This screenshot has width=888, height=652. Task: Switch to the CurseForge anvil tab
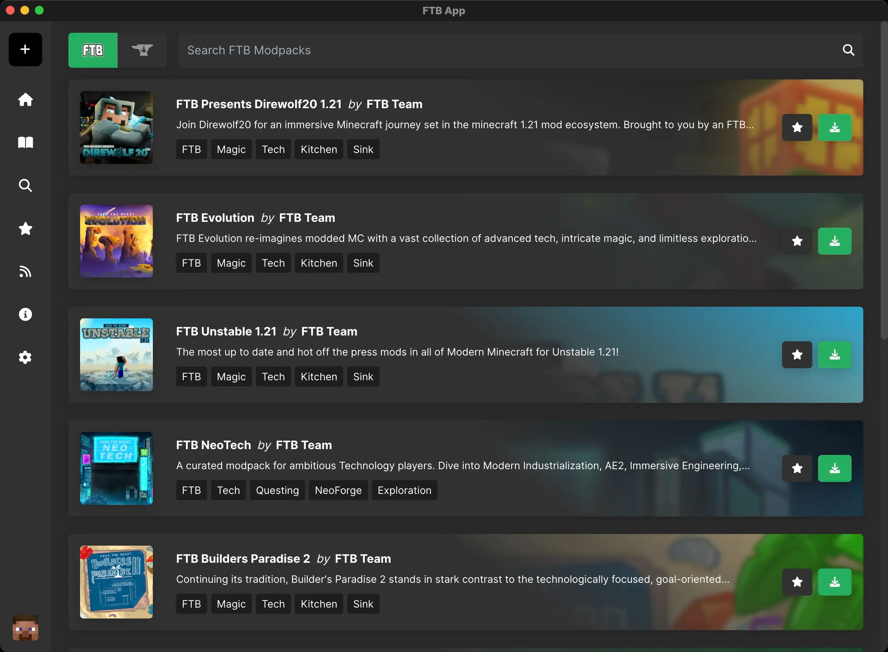(x=142, y=50)
